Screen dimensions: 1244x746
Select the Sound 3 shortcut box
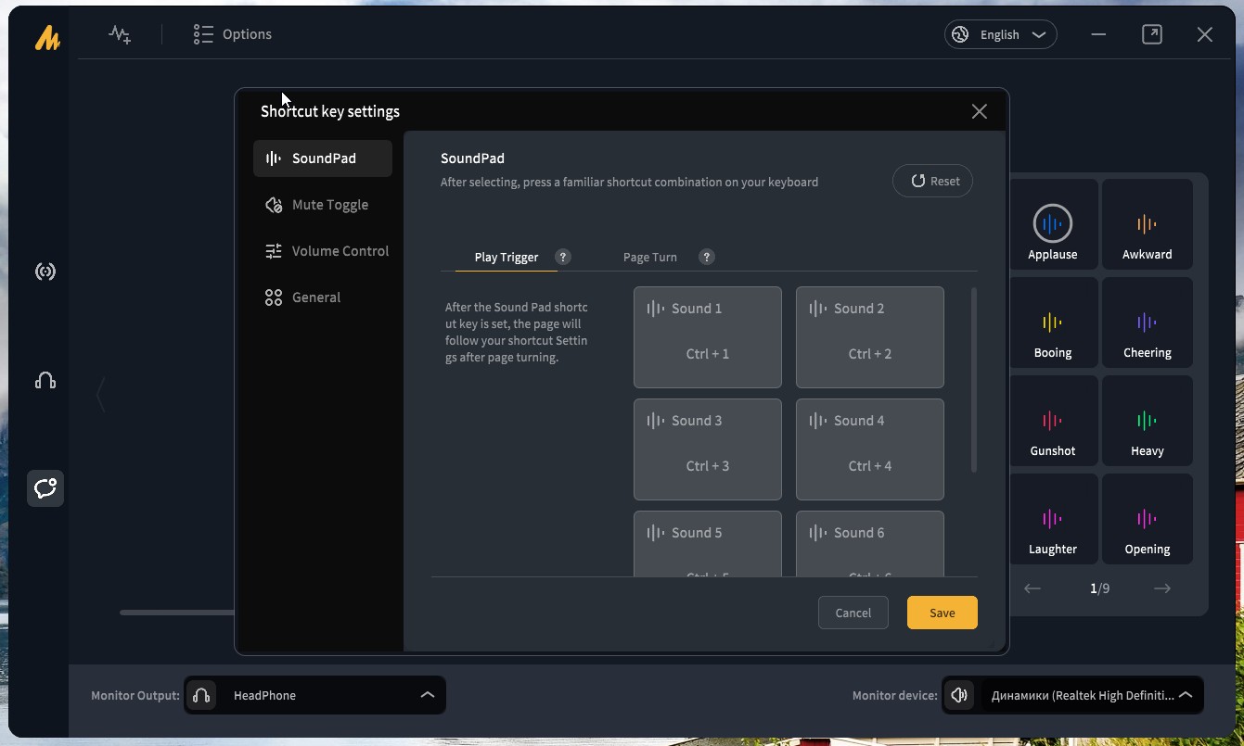click(708, 449)
